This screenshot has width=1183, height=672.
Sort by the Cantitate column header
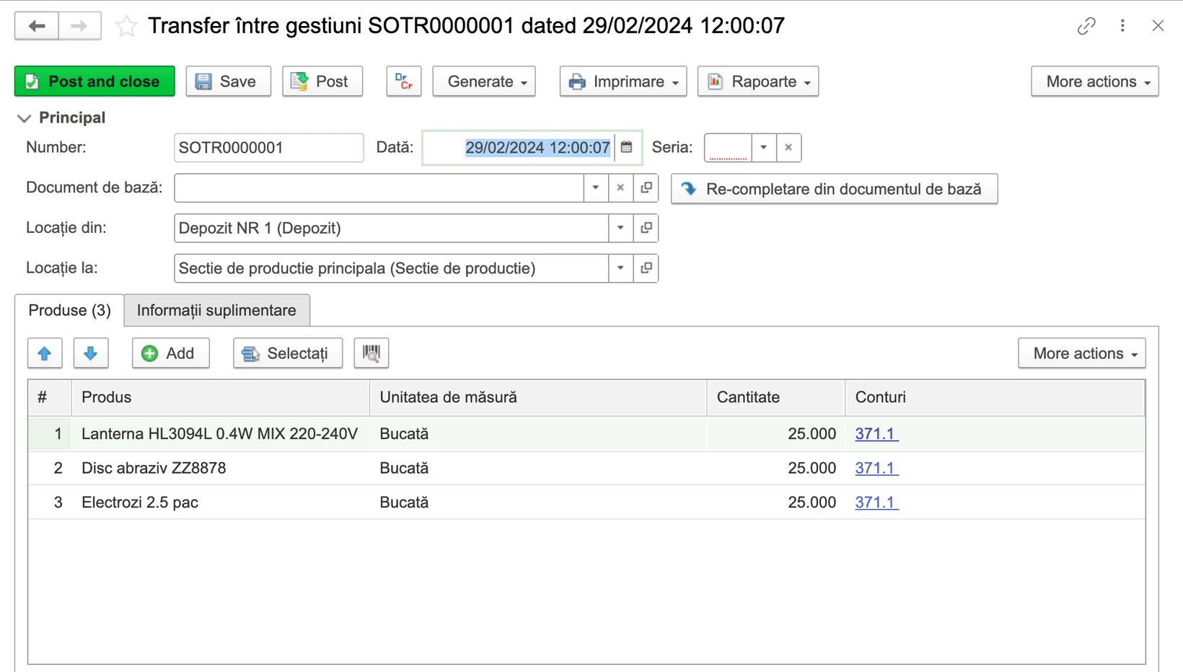[776, 397]
